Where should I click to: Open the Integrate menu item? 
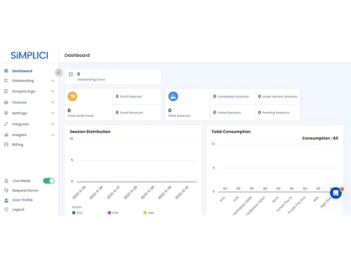tap(20, 124)
